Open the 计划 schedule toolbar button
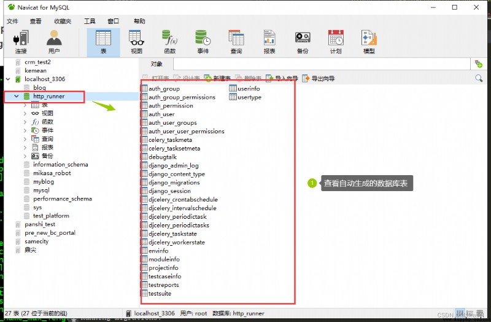This screenshot has height=322, width=491. [x=336, y=42]
